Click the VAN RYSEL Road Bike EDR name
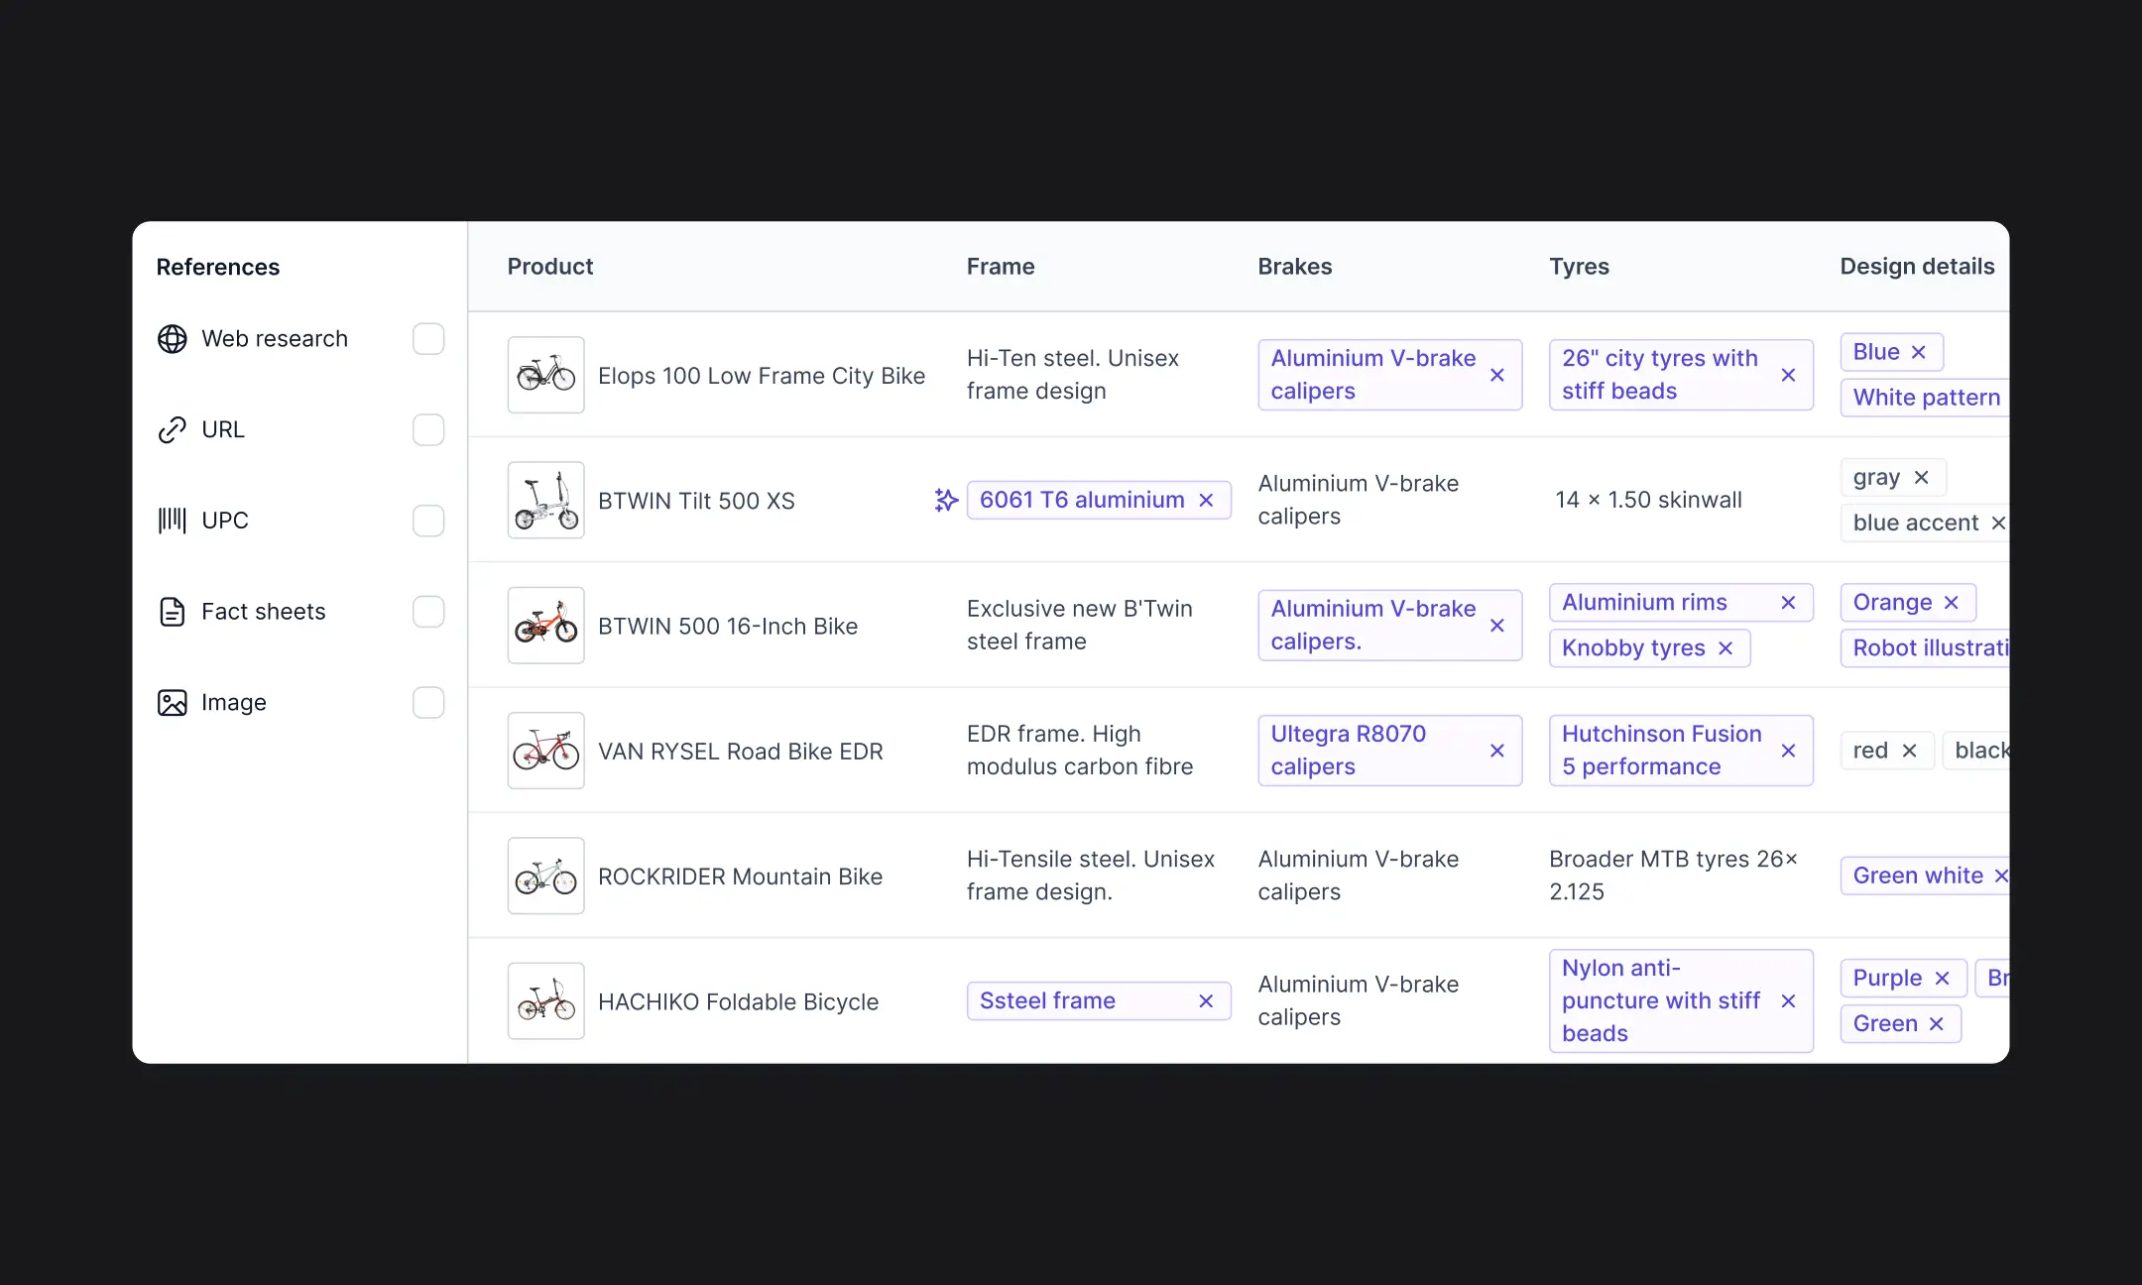The width and height of the screenshot is (2142, 1285). [741, 752]
